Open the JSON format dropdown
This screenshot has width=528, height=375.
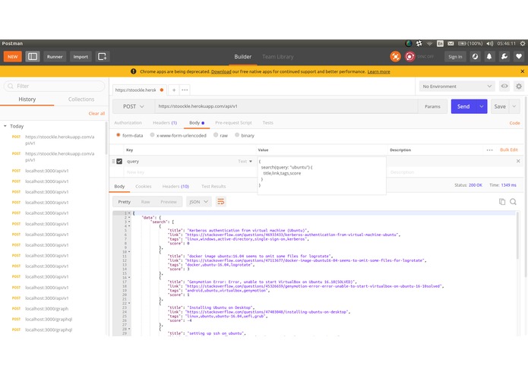[x=198, y=202]
